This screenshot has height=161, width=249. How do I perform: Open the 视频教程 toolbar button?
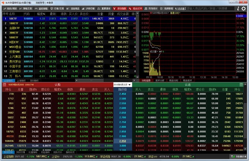click(166, 9)
